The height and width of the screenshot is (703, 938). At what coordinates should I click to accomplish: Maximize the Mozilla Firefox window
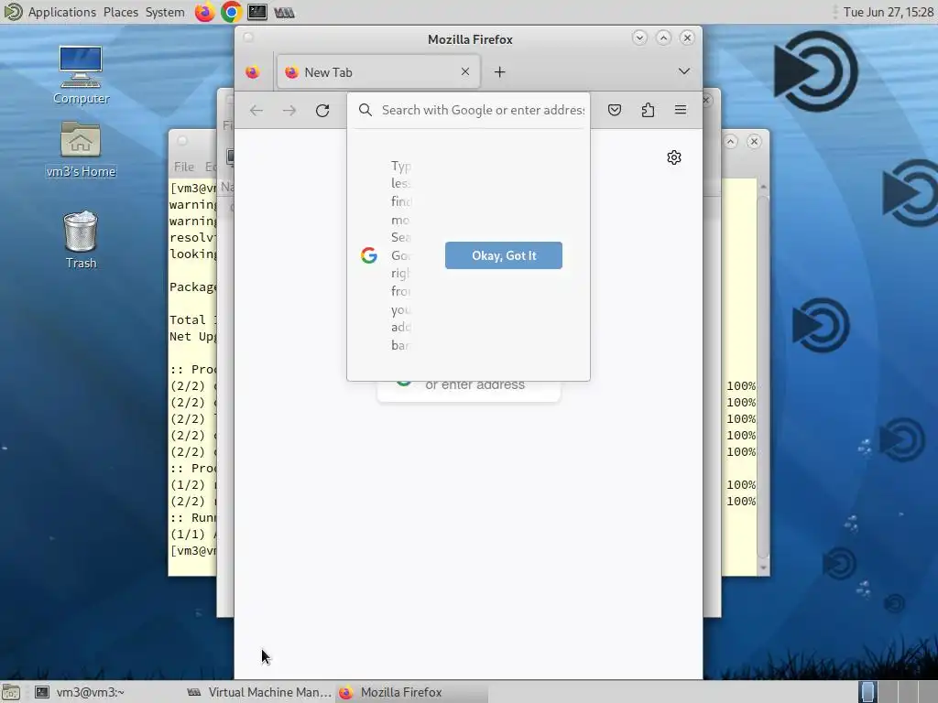coord(663,38)
